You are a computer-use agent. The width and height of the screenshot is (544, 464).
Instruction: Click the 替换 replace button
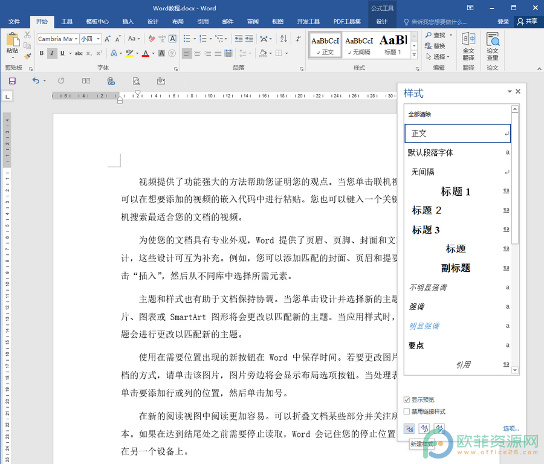[435, 46]
